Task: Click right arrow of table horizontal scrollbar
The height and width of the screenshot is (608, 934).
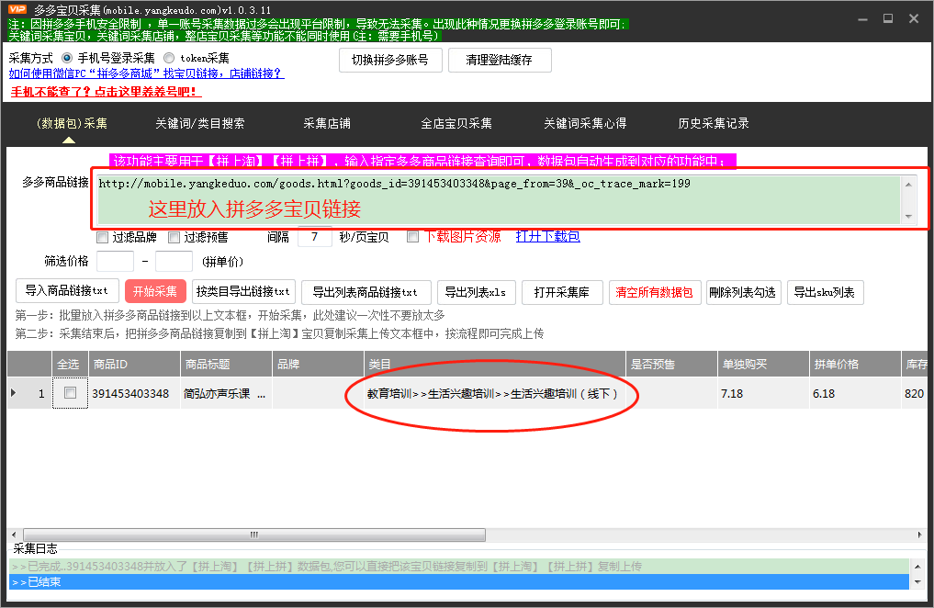Action: click(x=920, y=535)
